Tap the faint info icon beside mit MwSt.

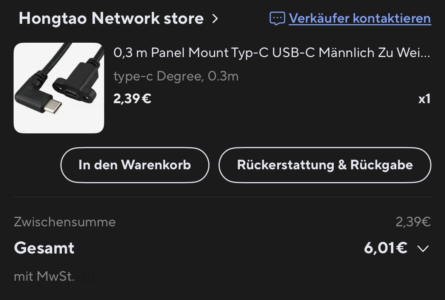coord(88,277)
